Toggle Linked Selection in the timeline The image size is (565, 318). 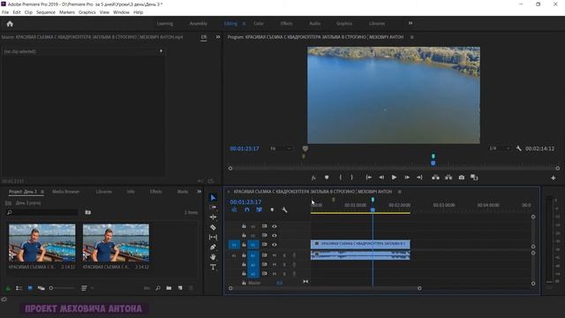[x=259, y=209]
